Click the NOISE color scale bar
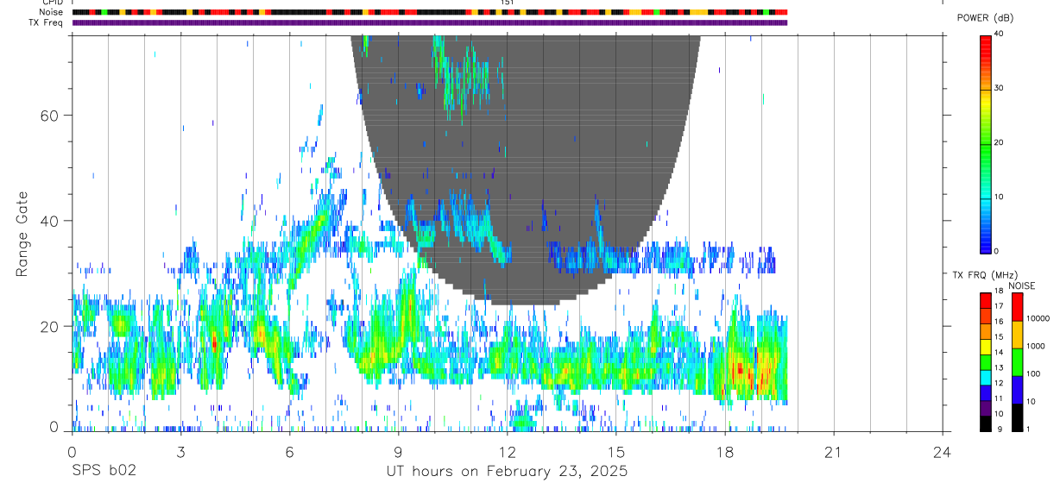 tap(1018, 361)
